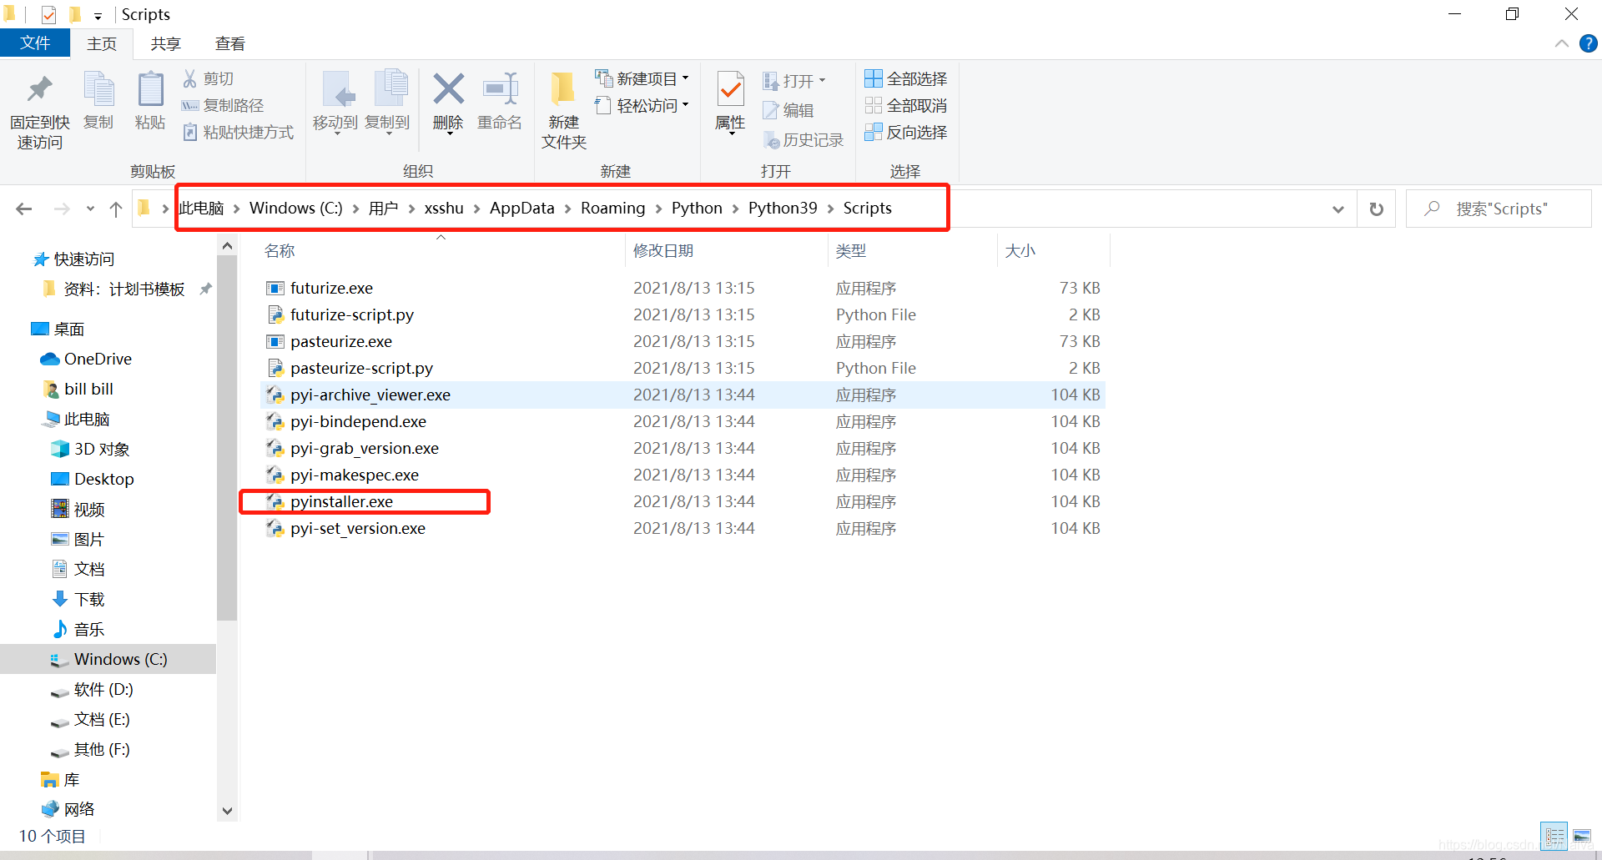Image resolution: width=1602 pixels, height=860 pixels.
Task: Switch to the Share (共享) tab
Action: (165, 43)
